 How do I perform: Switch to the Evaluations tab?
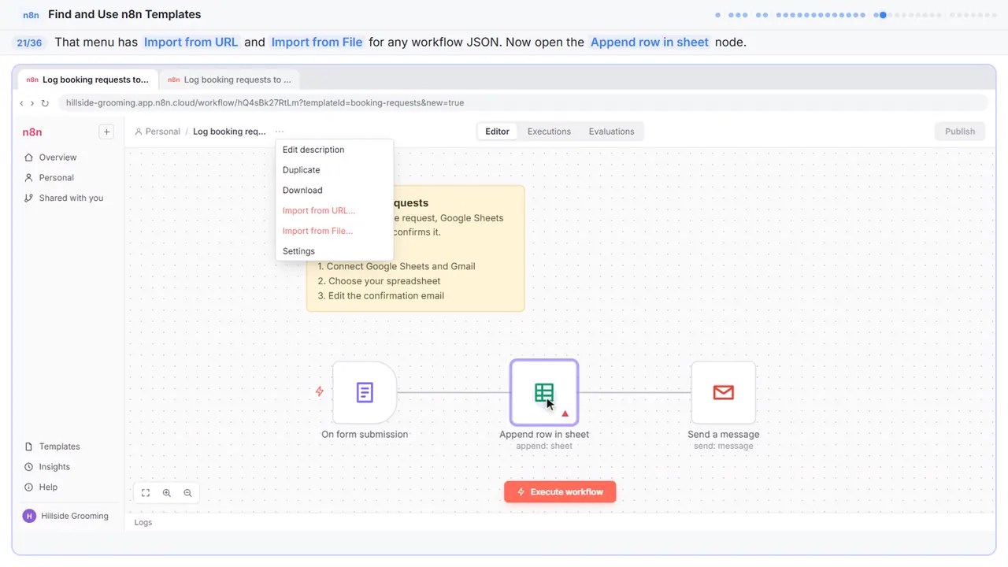[x=611, y=132]
